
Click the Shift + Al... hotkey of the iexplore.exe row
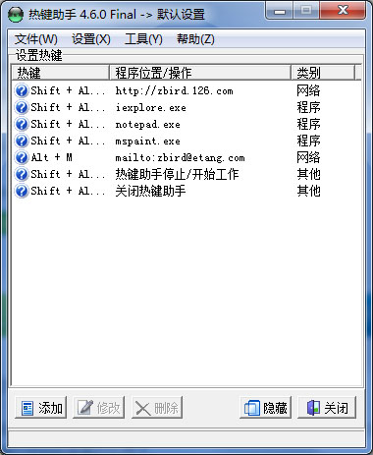(68, 107)
